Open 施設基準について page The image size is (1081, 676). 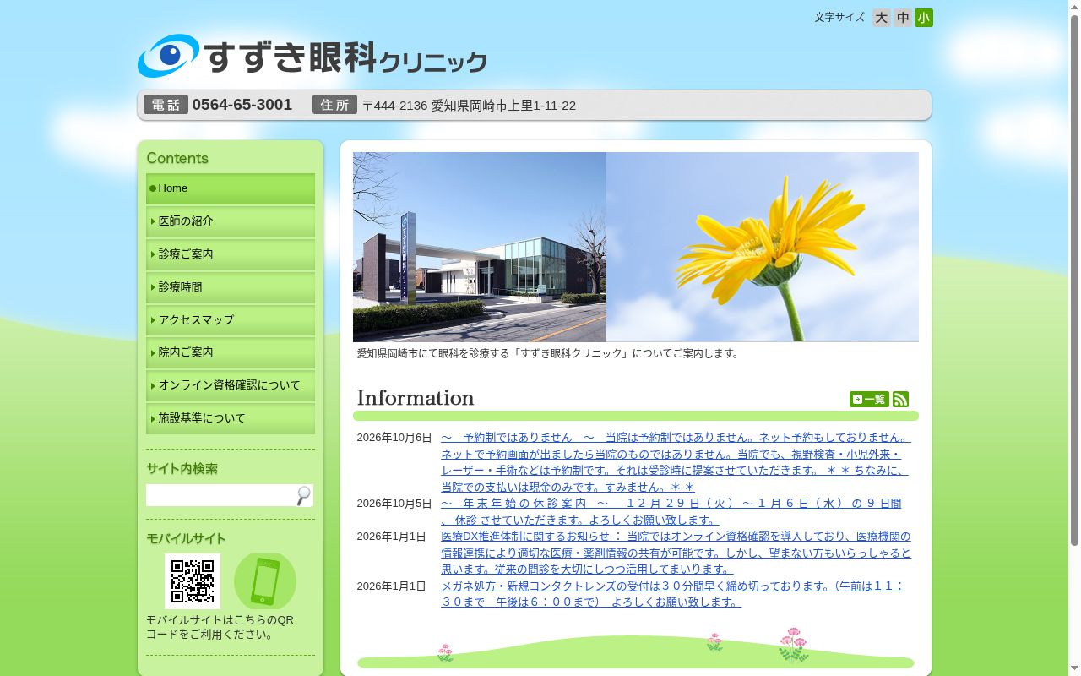(x=231, y=418)
